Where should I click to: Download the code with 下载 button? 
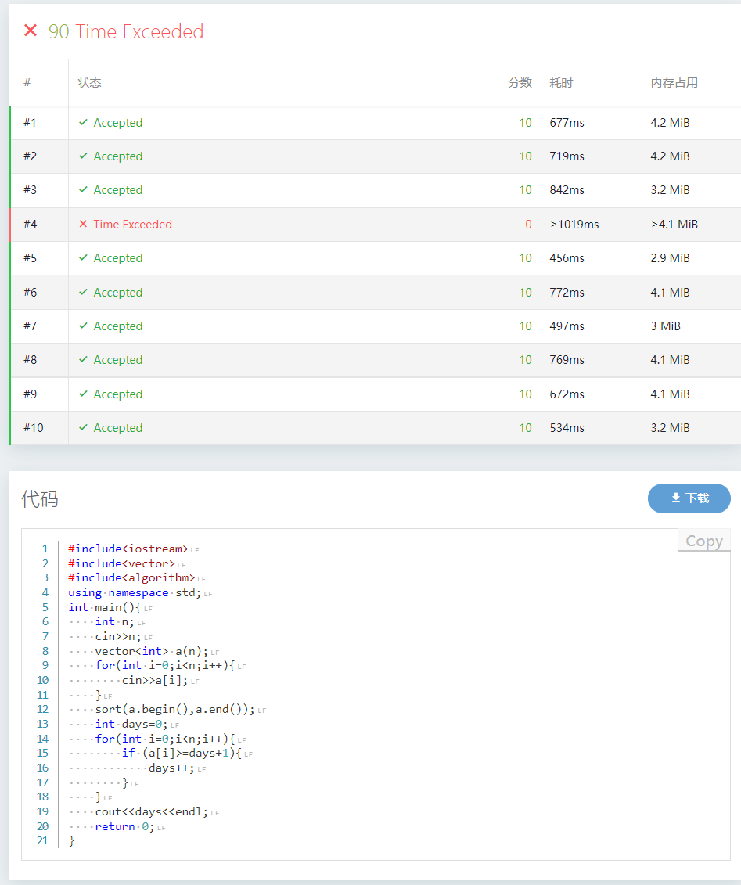click(689, 498)
